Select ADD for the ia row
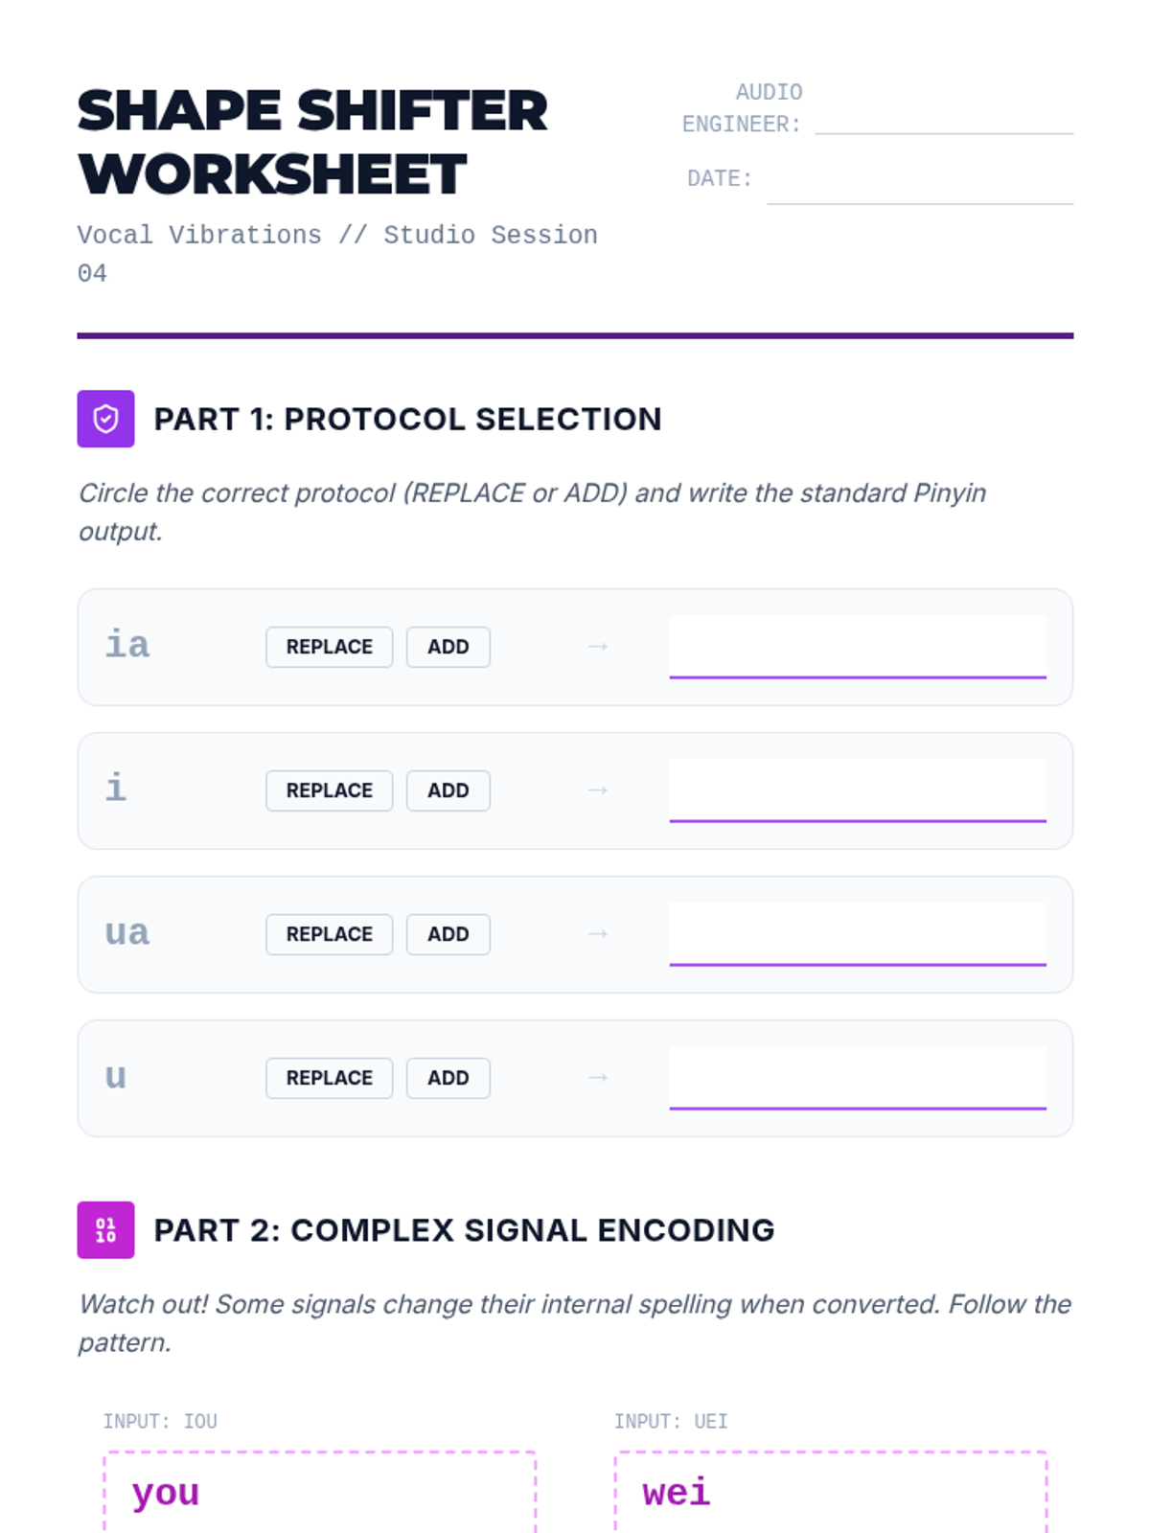Image resolution: width=1150 pixels, height=1533 pixels. (x=448, y=647)
